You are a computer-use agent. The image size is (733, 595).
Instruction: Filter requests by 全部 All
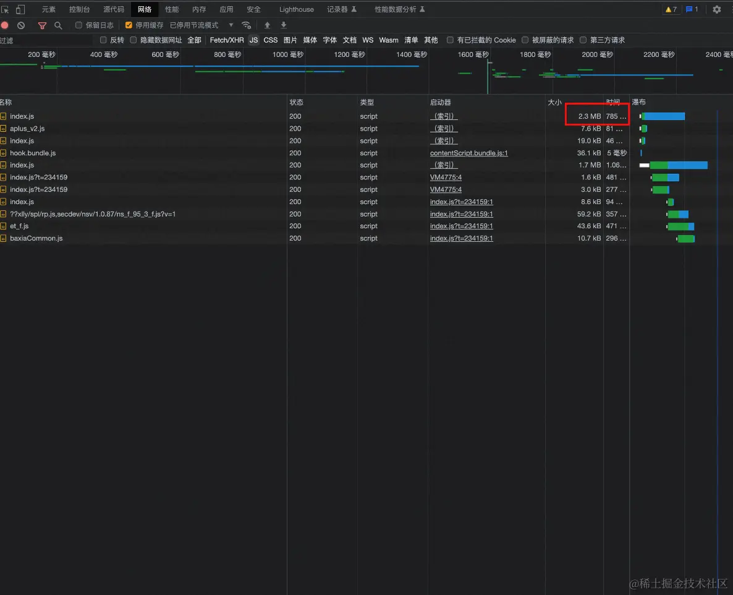point(194,40)
